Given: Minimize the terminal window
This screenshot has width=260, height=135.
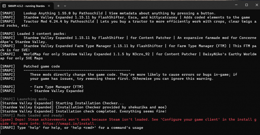Looking at the screenshot, I should (236, 5).
